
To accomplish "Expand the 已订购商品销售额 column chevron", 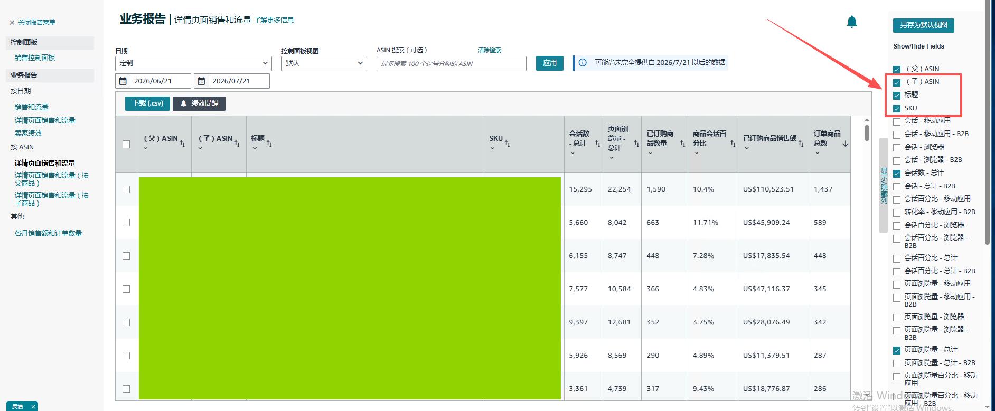I will pos(747,148).
